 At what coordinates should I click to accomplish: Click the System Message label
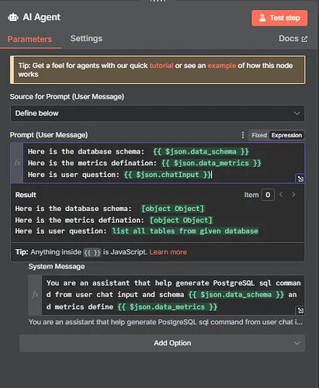(57, 266)
